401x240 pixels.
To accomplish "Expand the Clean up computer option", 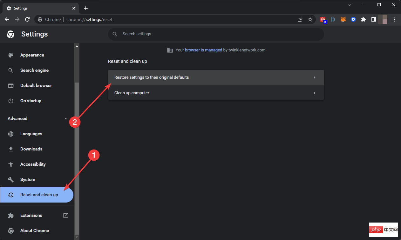I will pyautogui.click(x=216, y=93).
